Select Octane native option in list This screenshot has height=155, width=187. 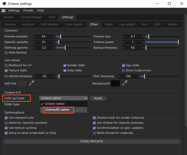click(63, 104)
